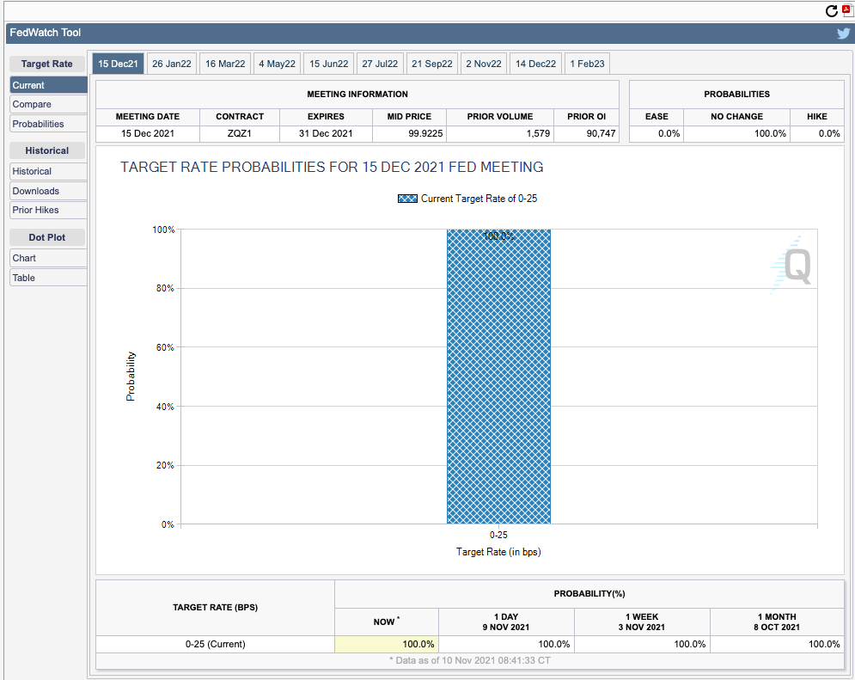Open the PDF export icon
855x680 pixels.
(x=848, y=11)
